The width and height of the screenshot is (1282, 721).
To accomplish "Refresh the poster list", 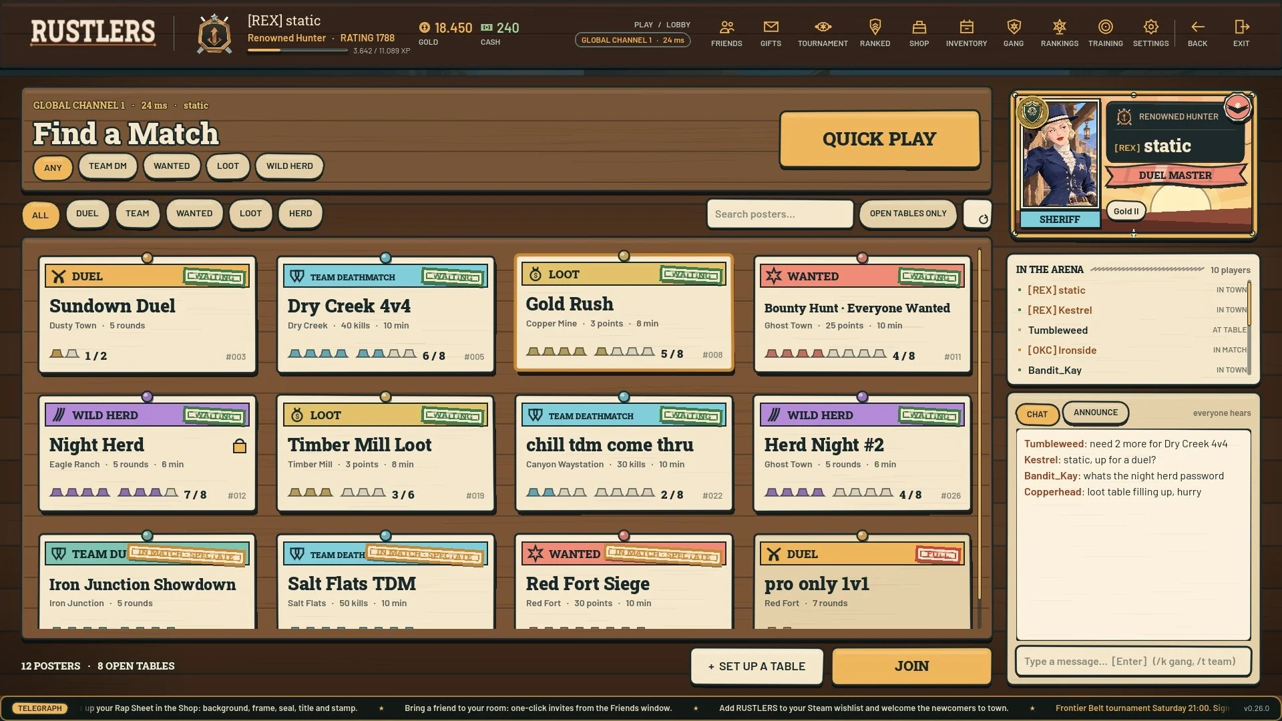I will (x=978, y=214).
